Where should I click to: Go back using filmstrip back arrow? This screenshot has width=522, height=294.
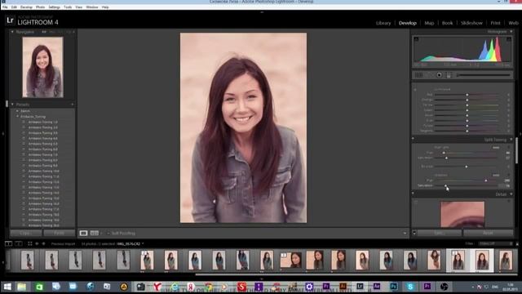tap(37, 243)
